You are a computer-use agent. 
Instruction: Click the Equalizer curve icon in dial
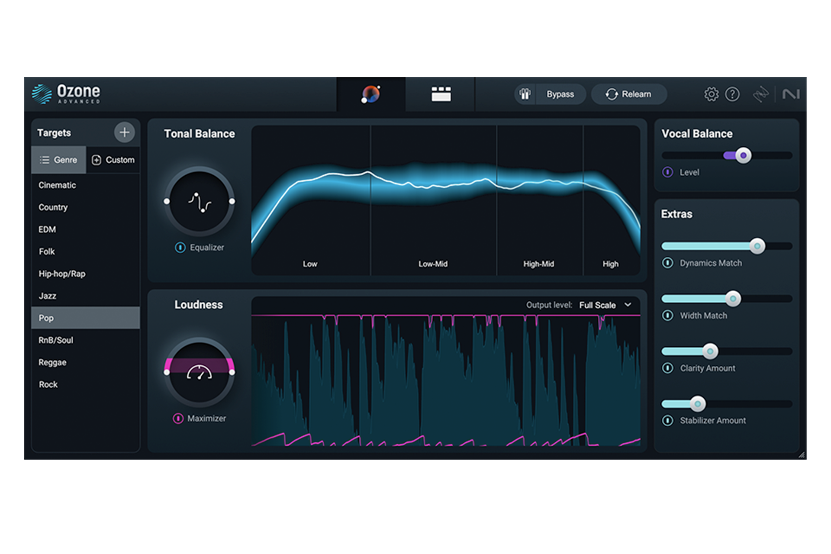point(200,202)
